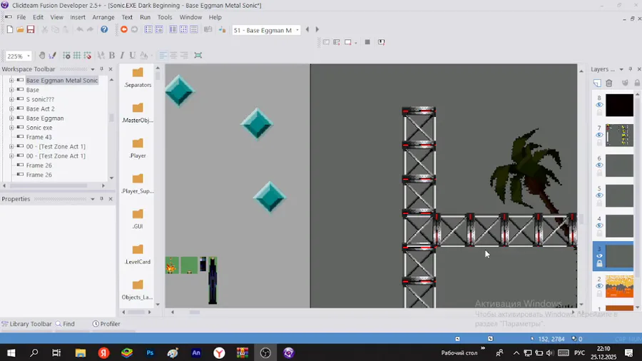This screenshot has height=361, width=642.
Task: Toggle lock on layer 8
Action: 599,113
